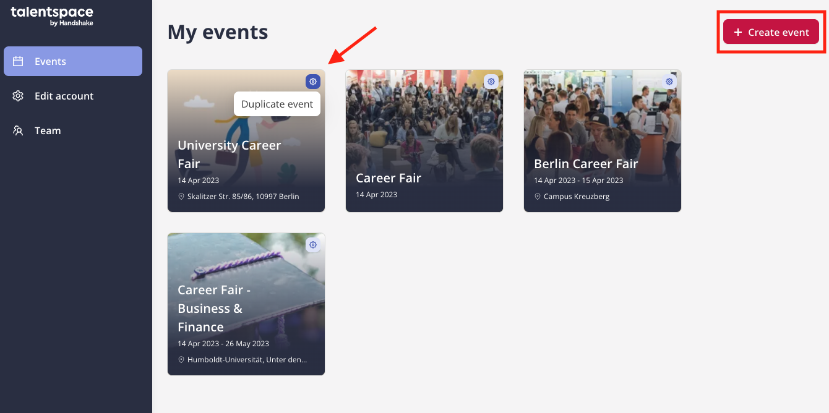
Task: Click the calendar icon beside Events
Action: [x=18, y=61]
